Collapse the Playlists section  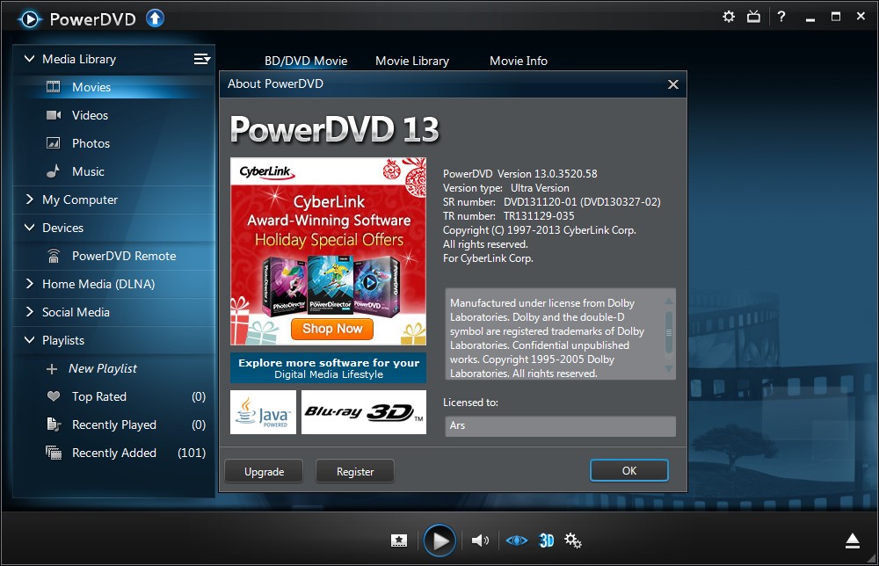coord(29,340)
